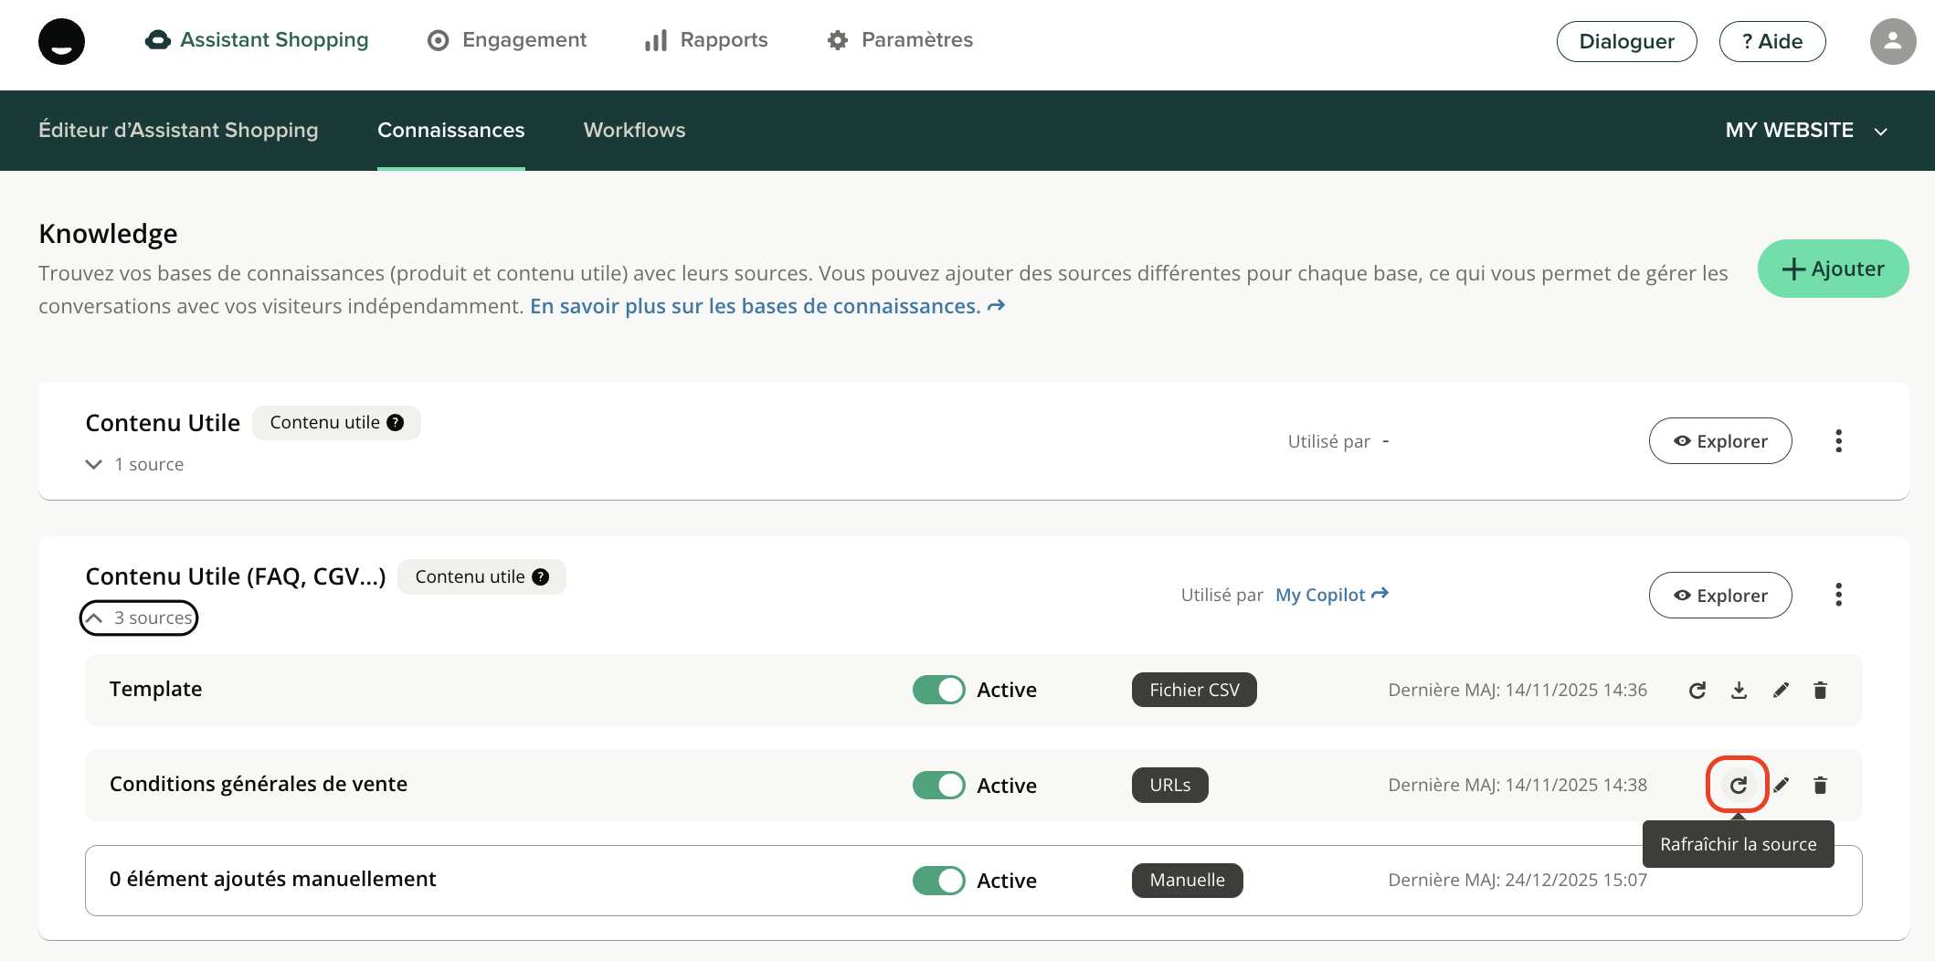Open the user profile avatar
This screenshot has width=1935, height=961.
pyautogui.click(x=1892, y=41)
